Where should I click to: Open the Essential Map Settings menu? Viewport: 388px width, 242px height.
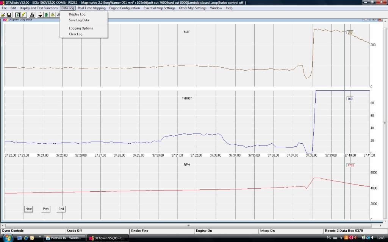pyautogui.click(x=159, y=8)
